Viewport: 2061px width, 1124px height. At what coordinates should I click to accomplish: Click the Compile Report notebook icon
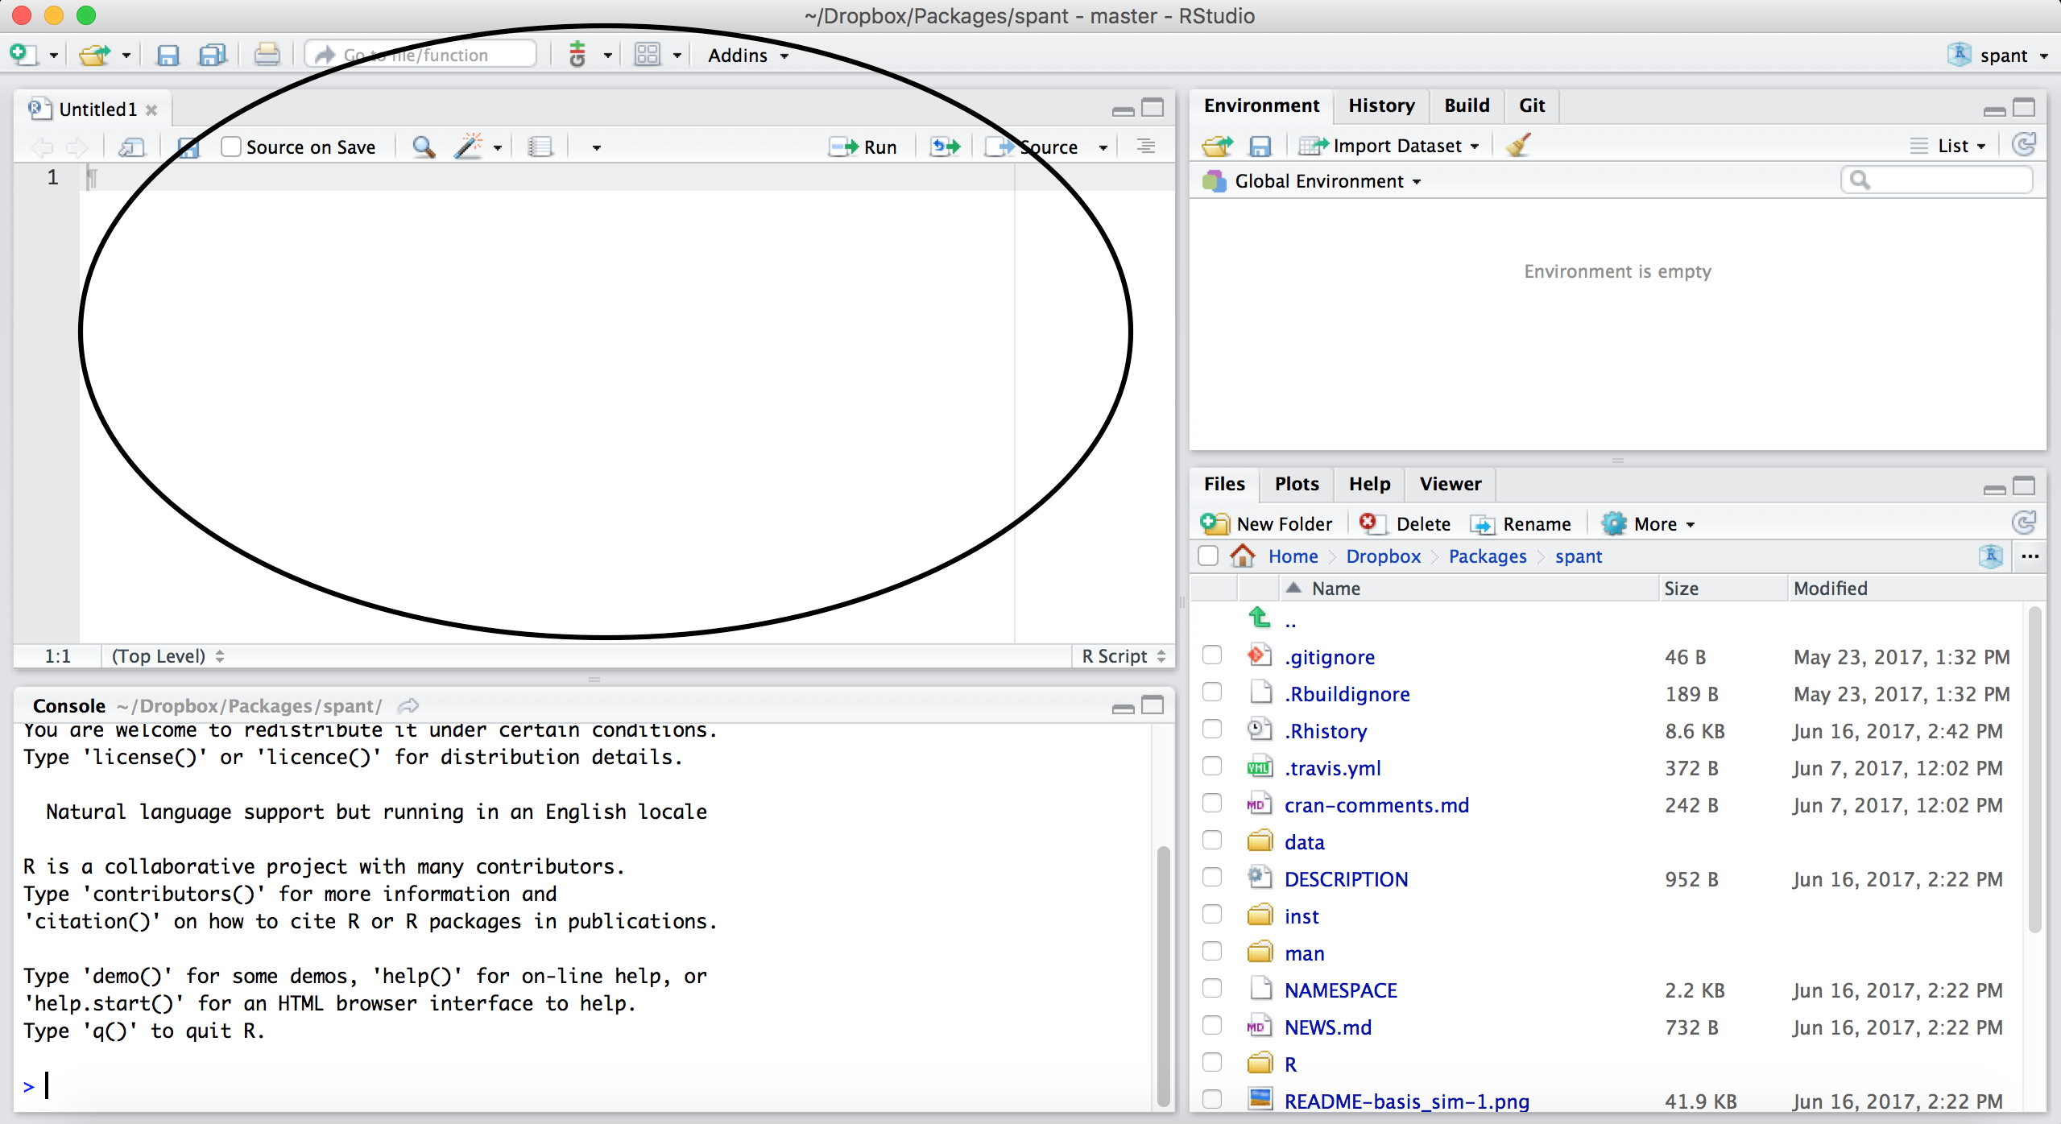click(540, 147)
